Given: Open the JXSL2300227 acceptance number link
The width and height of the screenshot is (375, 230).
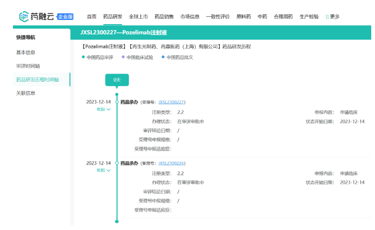Looking at the screenshot, I should pos(171,102).
